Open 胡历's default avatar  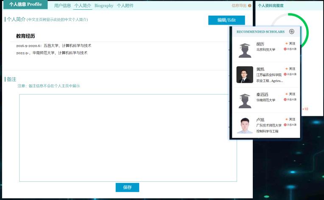click(x=245, y=50)
